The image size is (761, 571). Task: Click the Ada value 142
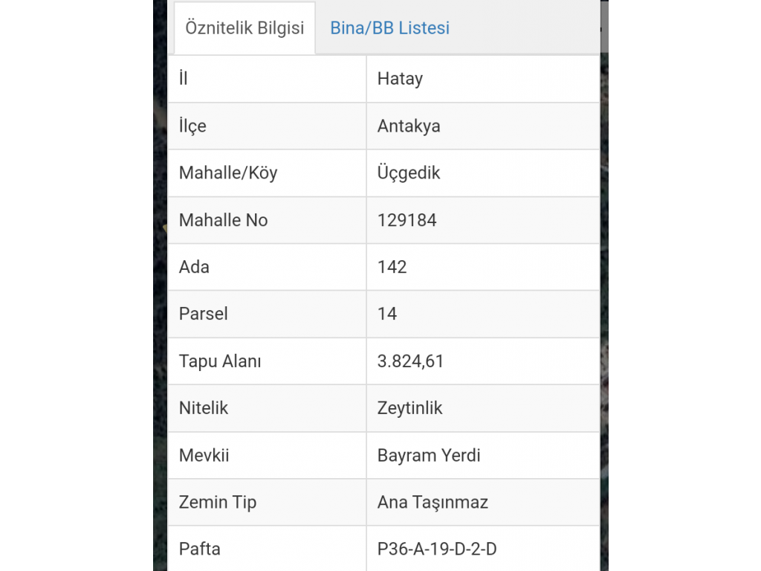[392, 267]
